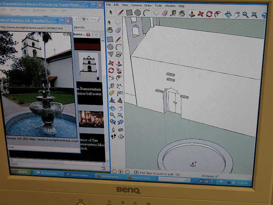Click the travelphotobase.com URL field
273x205 pixels.
click(x=32, y=28)
